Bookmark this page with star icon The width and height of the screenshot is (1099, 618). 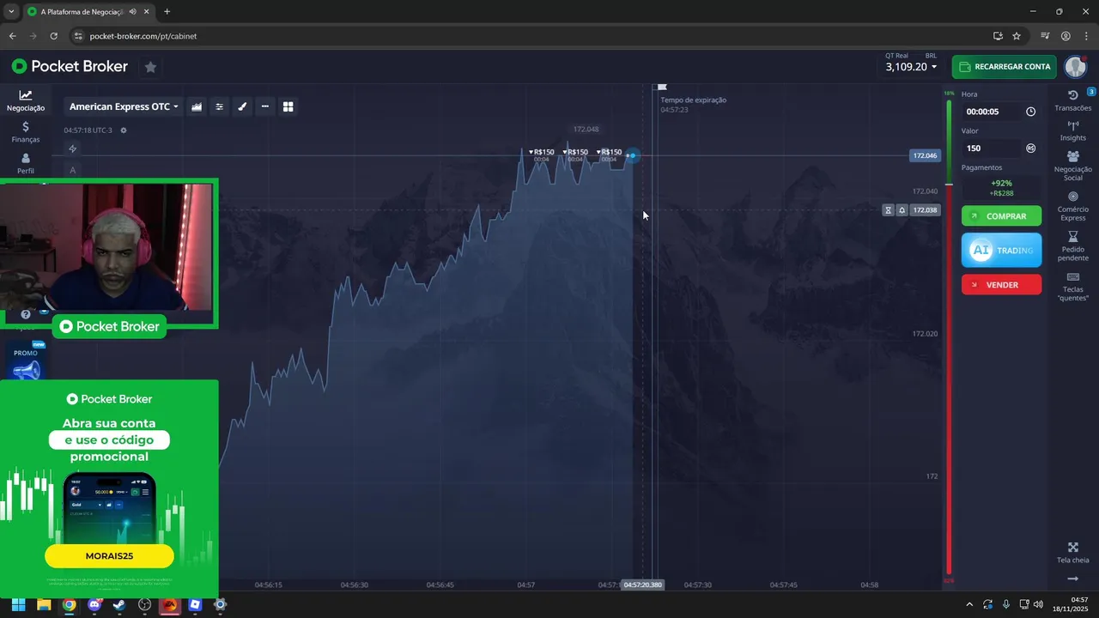1017,36
